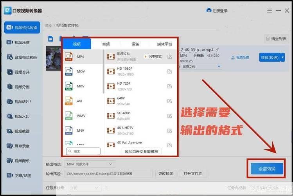Click the 视频处理 scissors icon
293x196 pixels.
(x=233, y=58)
